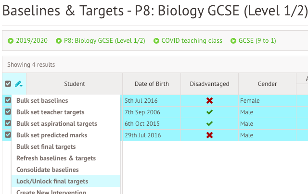
Task: Click the green arrow icon before COVID teaching class
Action: pyautogui.click(x=156, y=41)
